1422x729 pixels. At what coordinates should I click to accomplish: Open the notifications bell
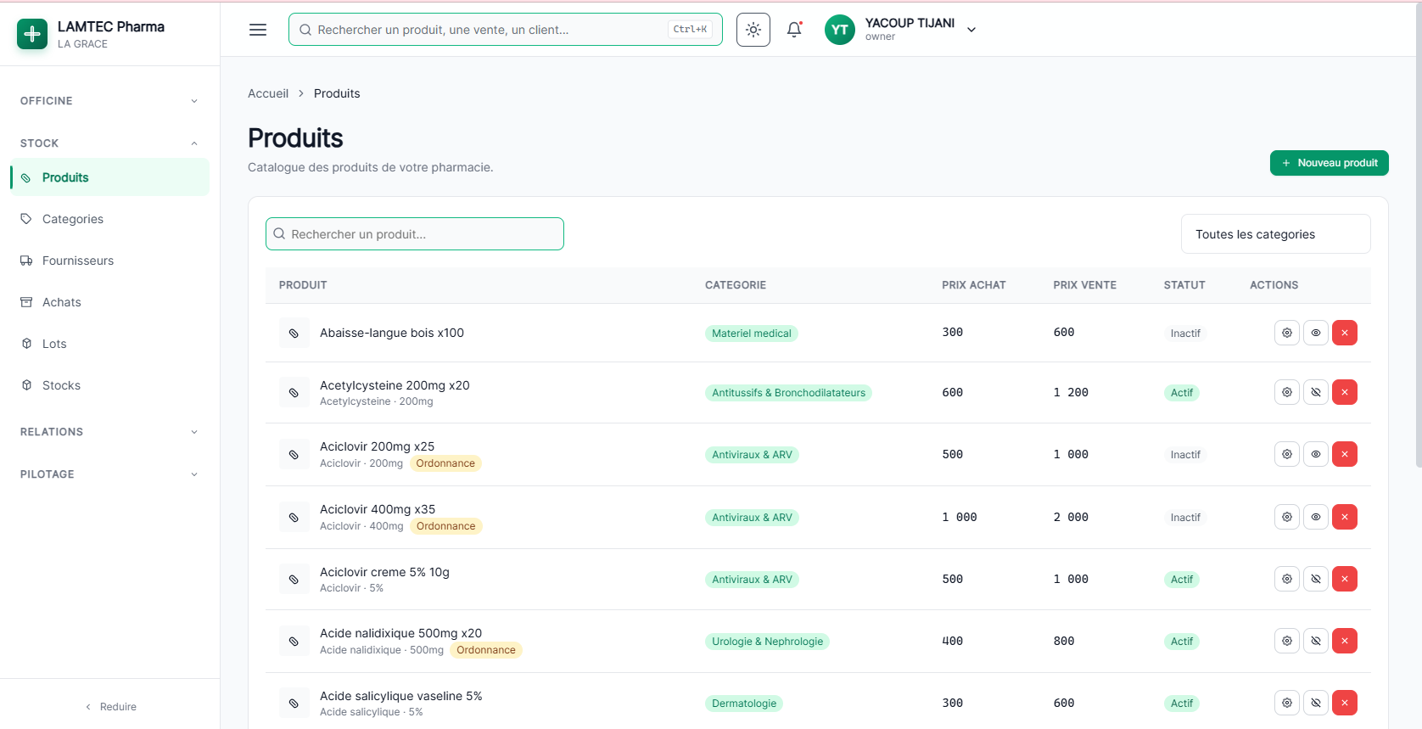(x=794, y=30)
